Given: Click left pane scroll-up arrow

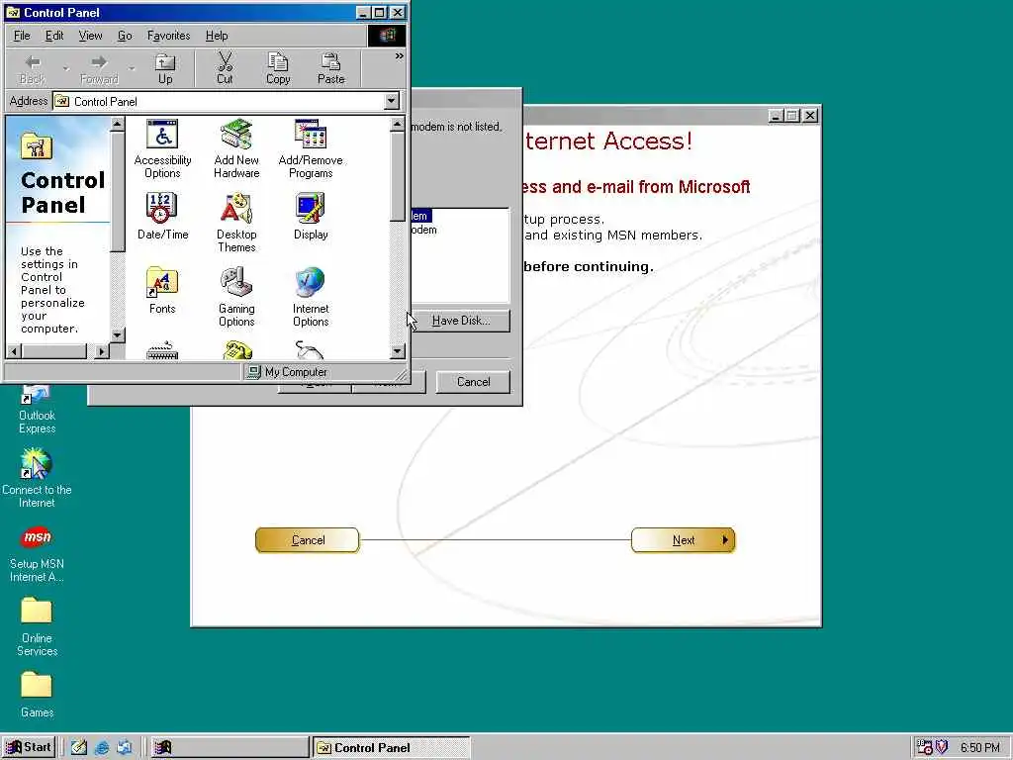Looking at the screenshot, I should tap(118, 124).
